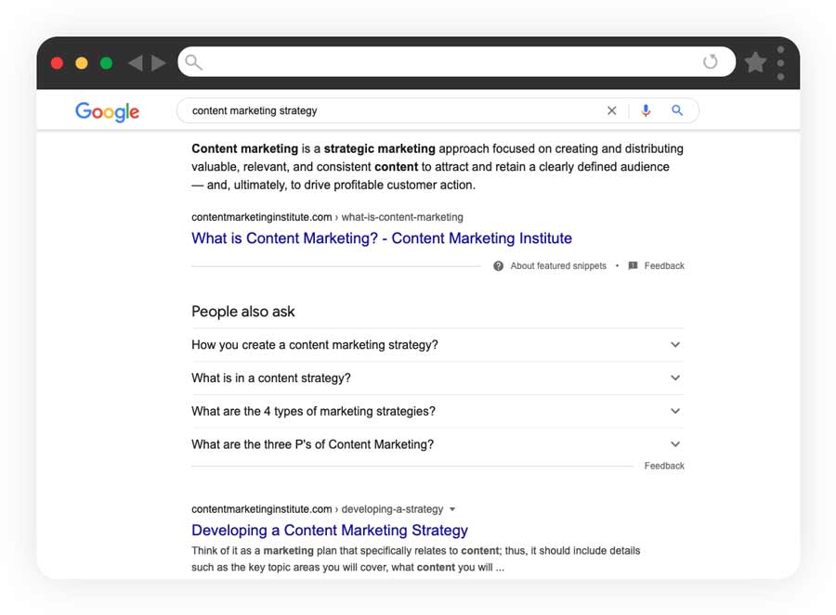Expand 'What are the 4 types of marketing strategies?'
Screen dimensions: 836x615
coord(675,411)
